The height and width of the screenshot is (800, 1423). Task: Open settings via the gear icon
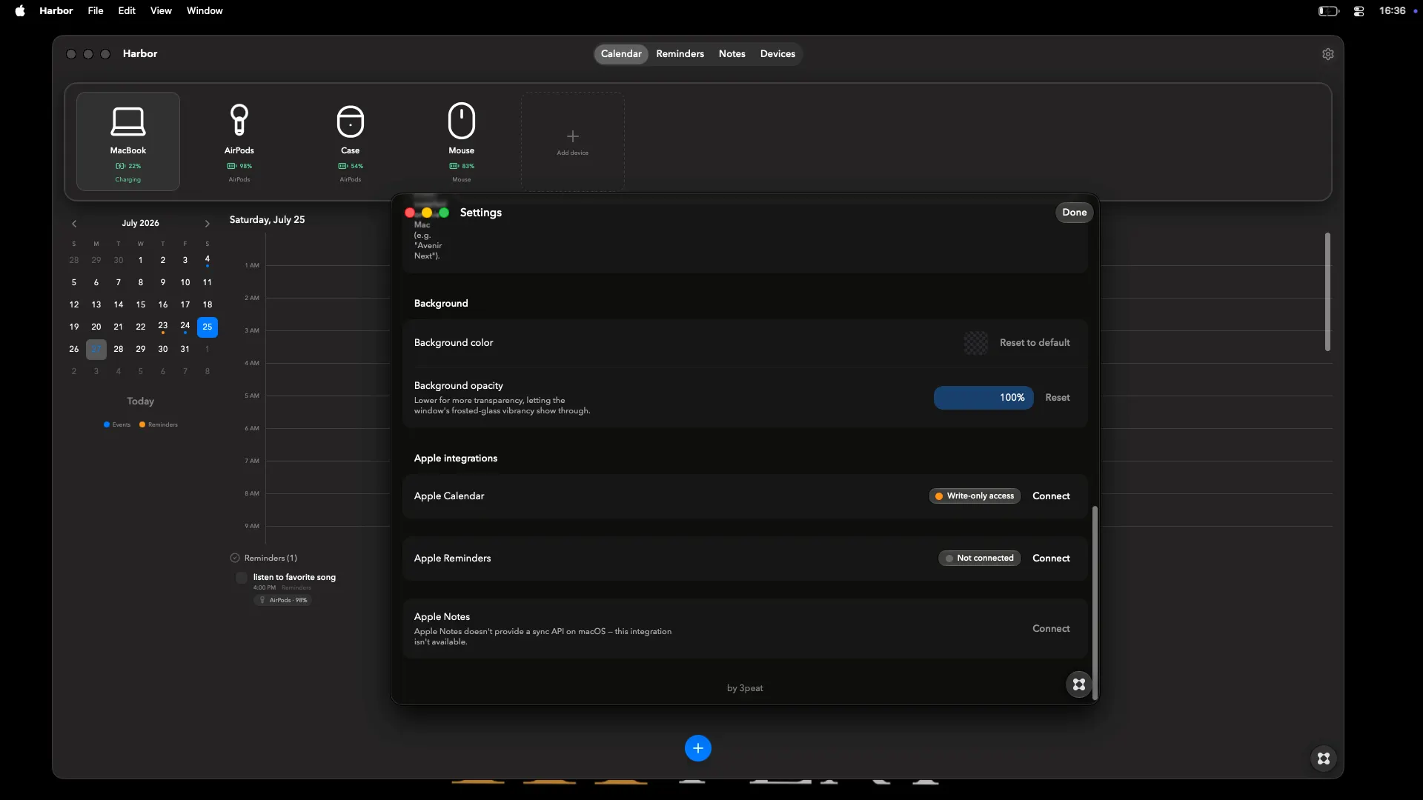click(1328, 54)
